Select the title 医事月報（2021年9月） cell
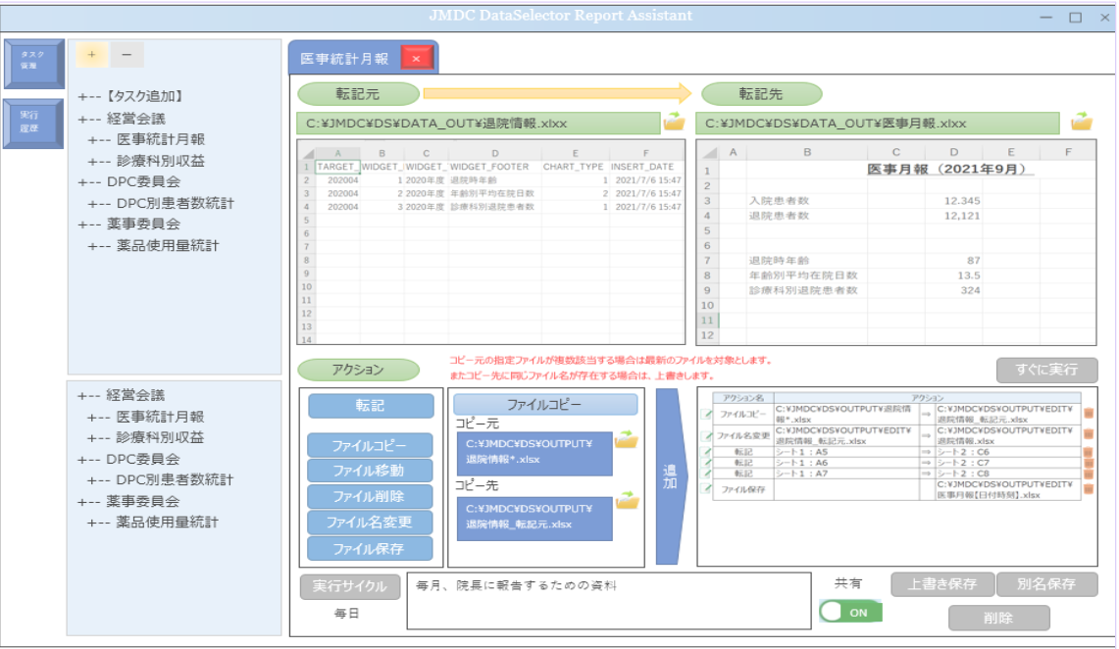Viewport: 1119px width, 649px height. (x=948, y=170)
